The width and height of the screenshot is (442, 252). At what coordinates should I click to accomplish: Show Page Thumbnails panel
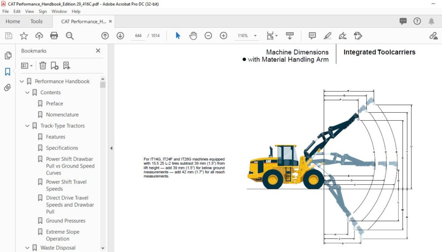click(x=8, y=55)
